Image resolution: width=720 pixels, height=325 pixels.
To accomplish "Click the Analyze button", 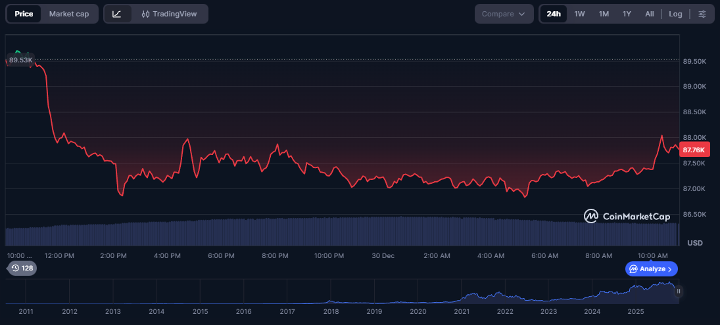I will pyautogui.click(x=651, y=269).
